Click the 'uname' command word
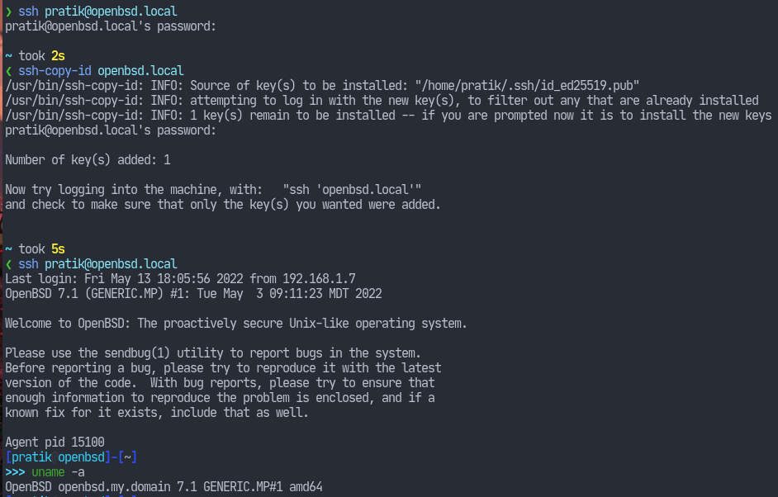 (48, 472)
